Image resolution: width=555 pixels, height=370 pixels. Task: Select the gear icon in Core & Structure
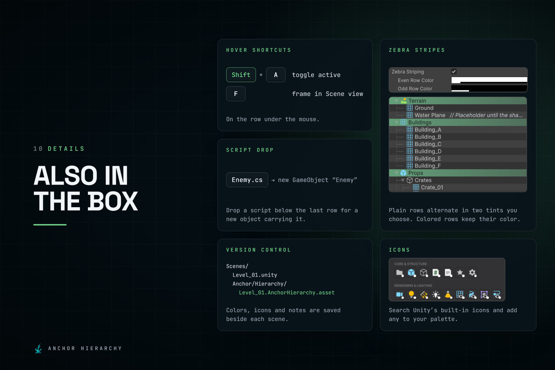pos(472,273)
